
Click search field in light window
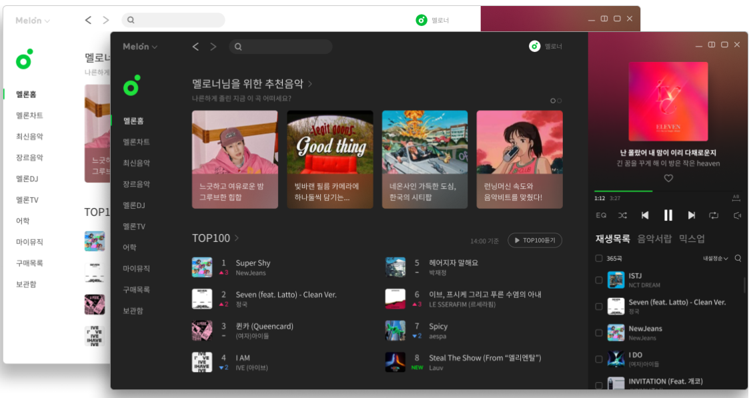point(173,20)
